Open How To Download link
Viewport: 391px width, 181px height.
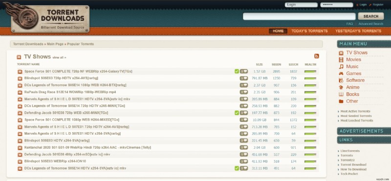[353, 169]
